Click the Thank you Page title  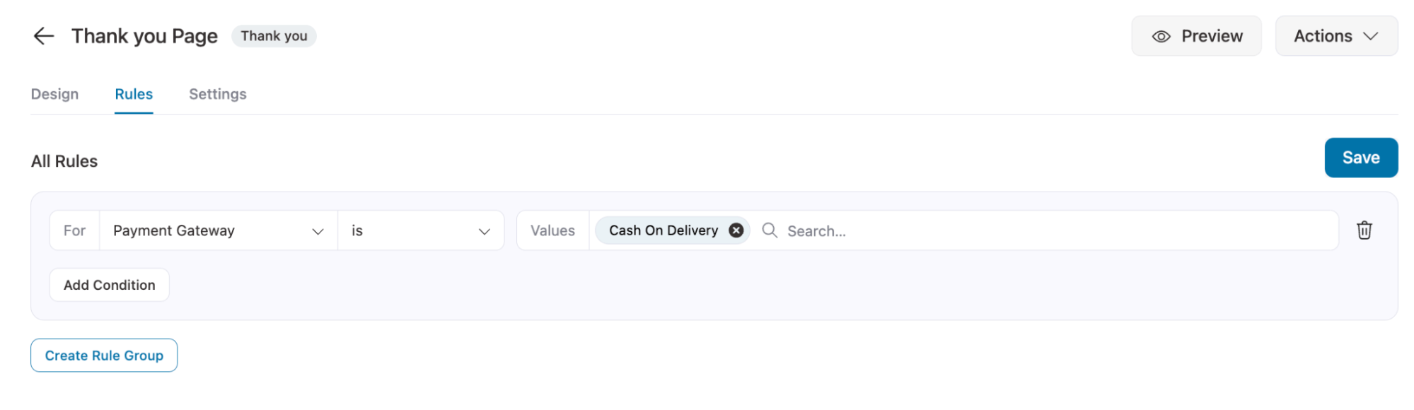[144, 36]
